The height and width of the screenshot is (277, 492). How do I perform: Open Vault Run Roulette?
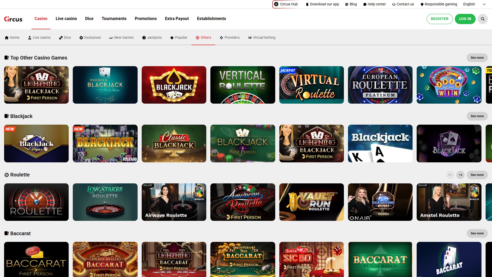(312, 202)
